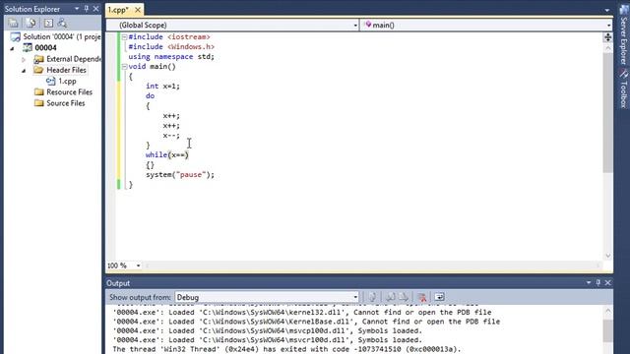630x354 pixels.
Task: Select 1.cpp in Solution Explorer tree
Action: (x=61, y=81)
